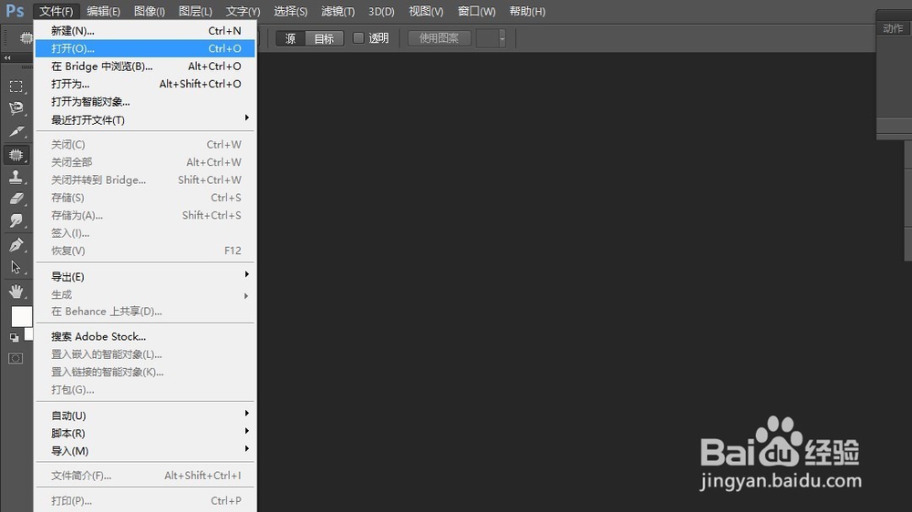Click 签入(I)... menu entry

coord(145,233)
